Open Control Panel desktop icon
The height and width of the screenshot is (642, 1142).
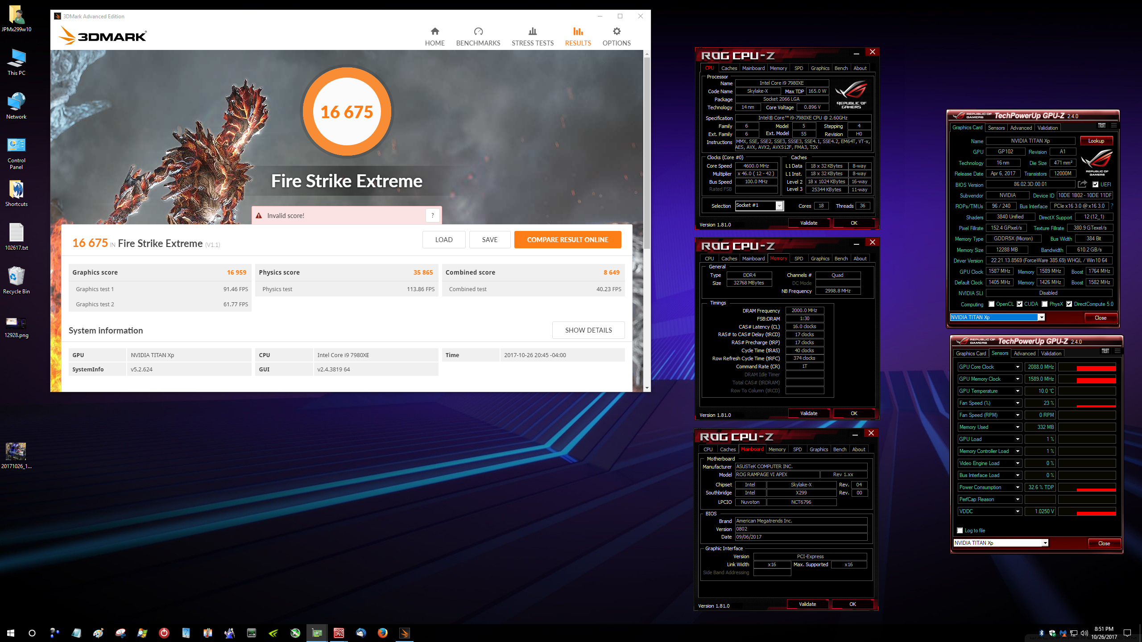point(17,153)
